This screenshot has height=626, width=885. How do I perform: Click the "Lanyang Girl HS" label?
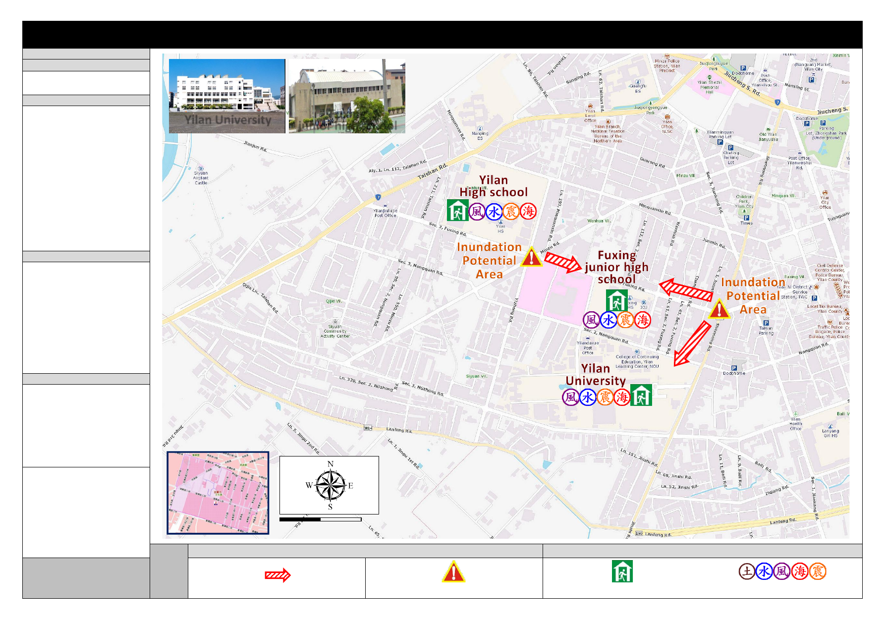[830, 433]
